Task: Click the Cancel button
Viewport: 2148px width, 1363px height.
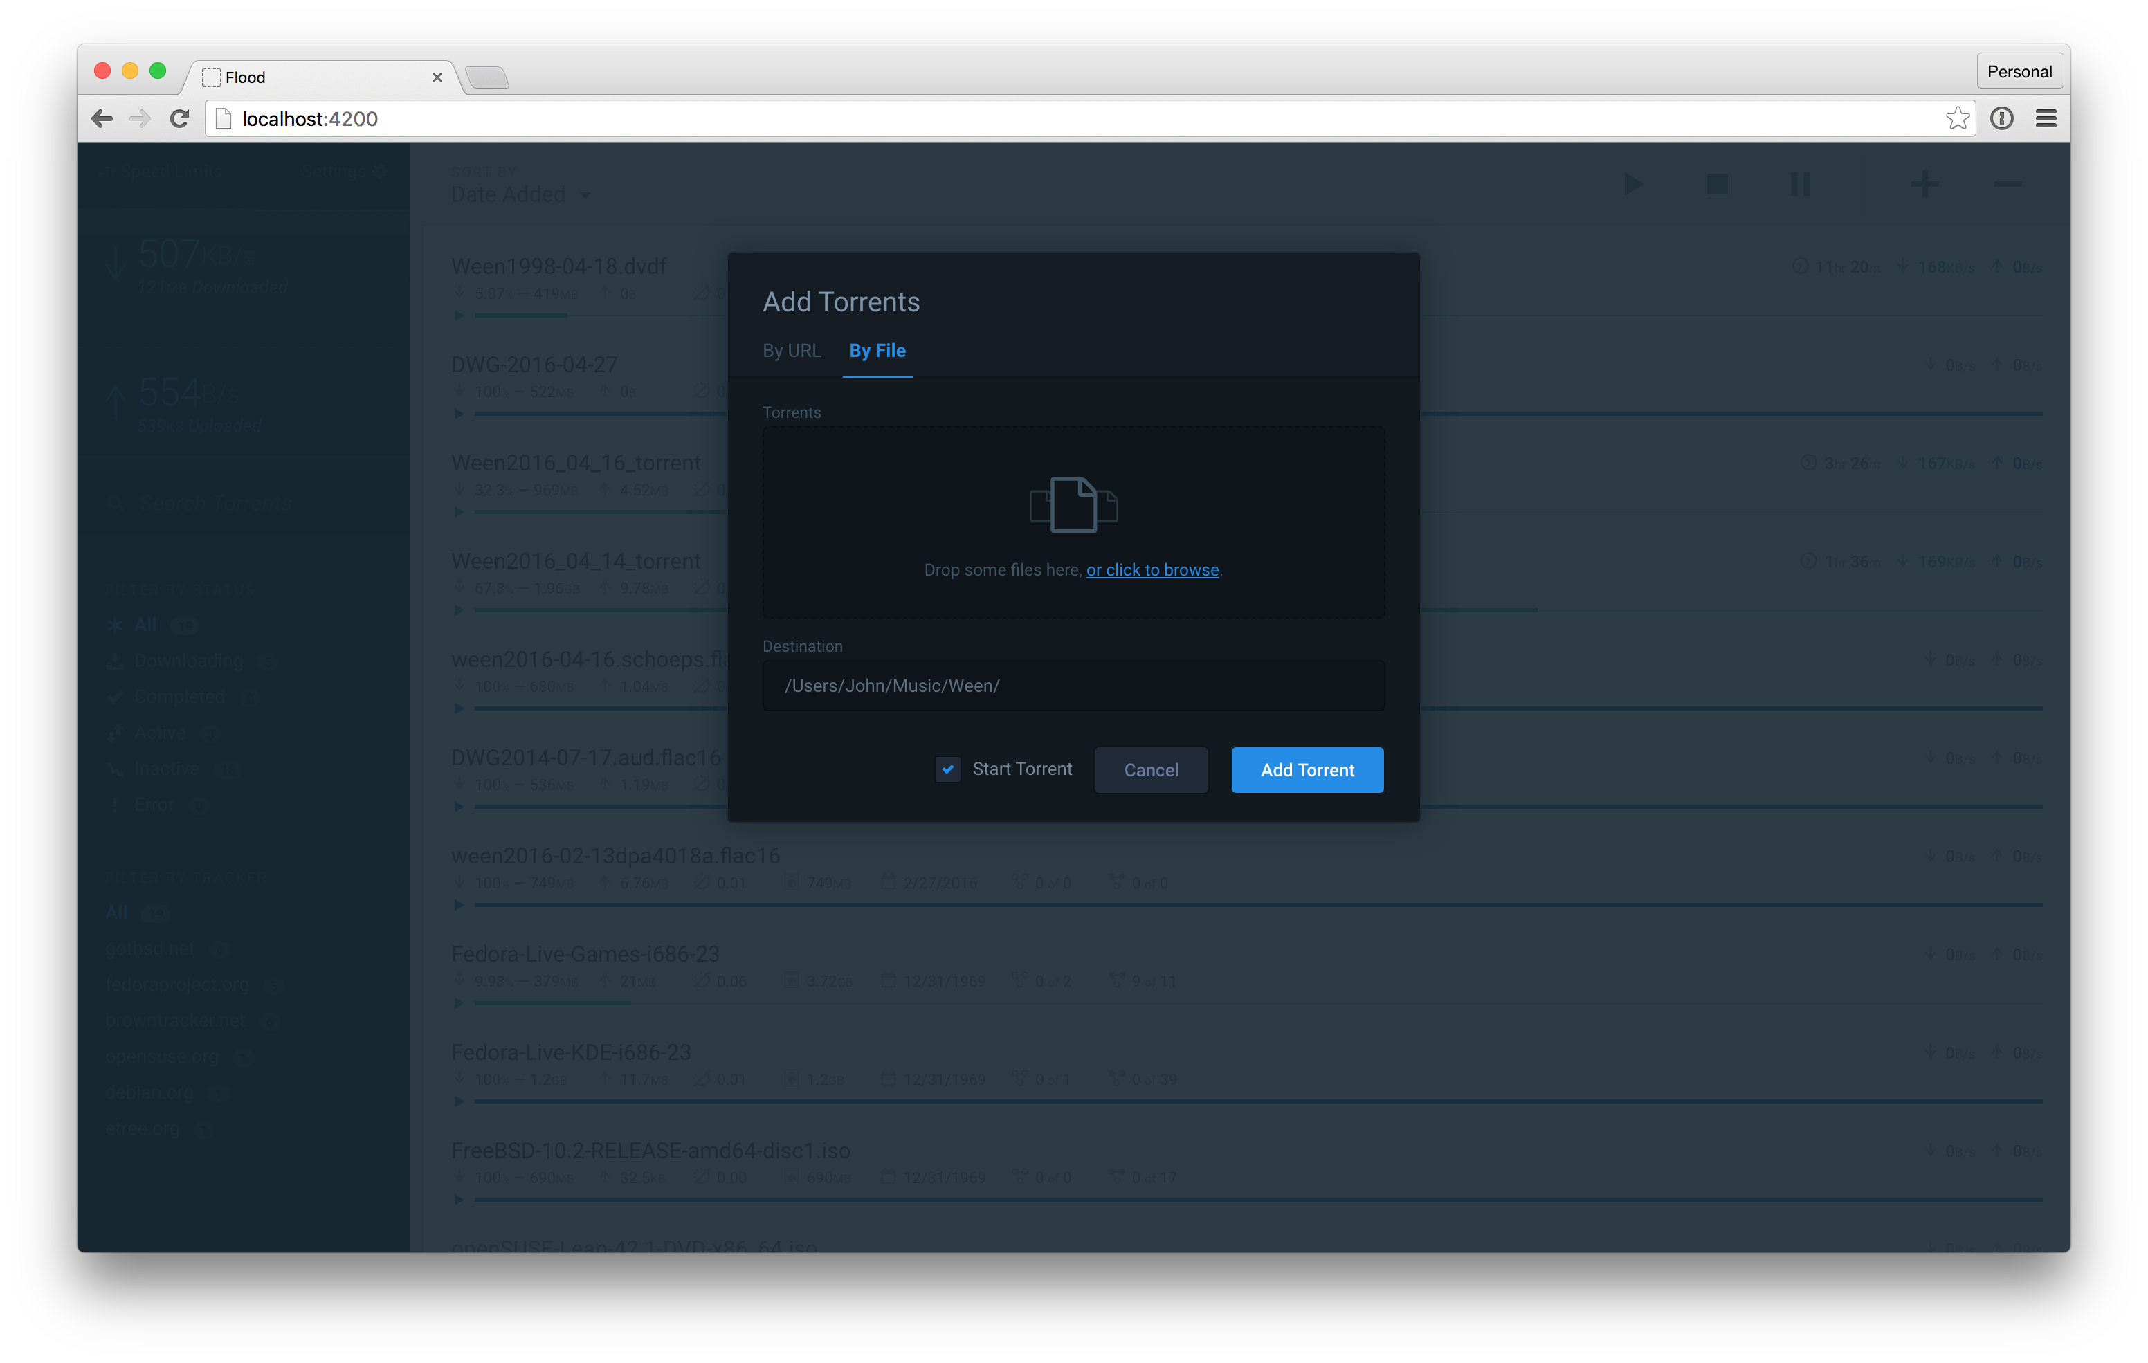Action: (1151, 770)
